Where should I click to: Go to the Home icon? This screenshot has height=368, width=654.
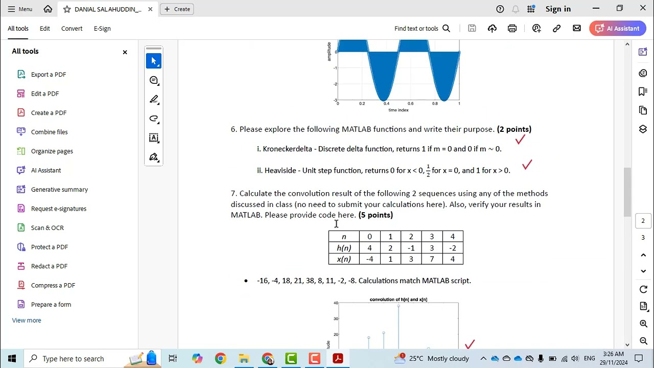(48, 9)
